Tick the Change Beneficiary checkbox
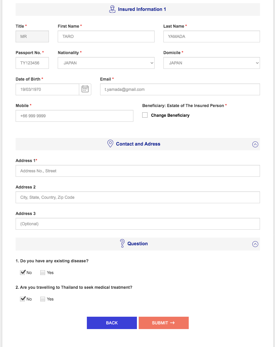The height and width of the screenshot is (347, 275). pyautogui.click(x=145, y=115)
